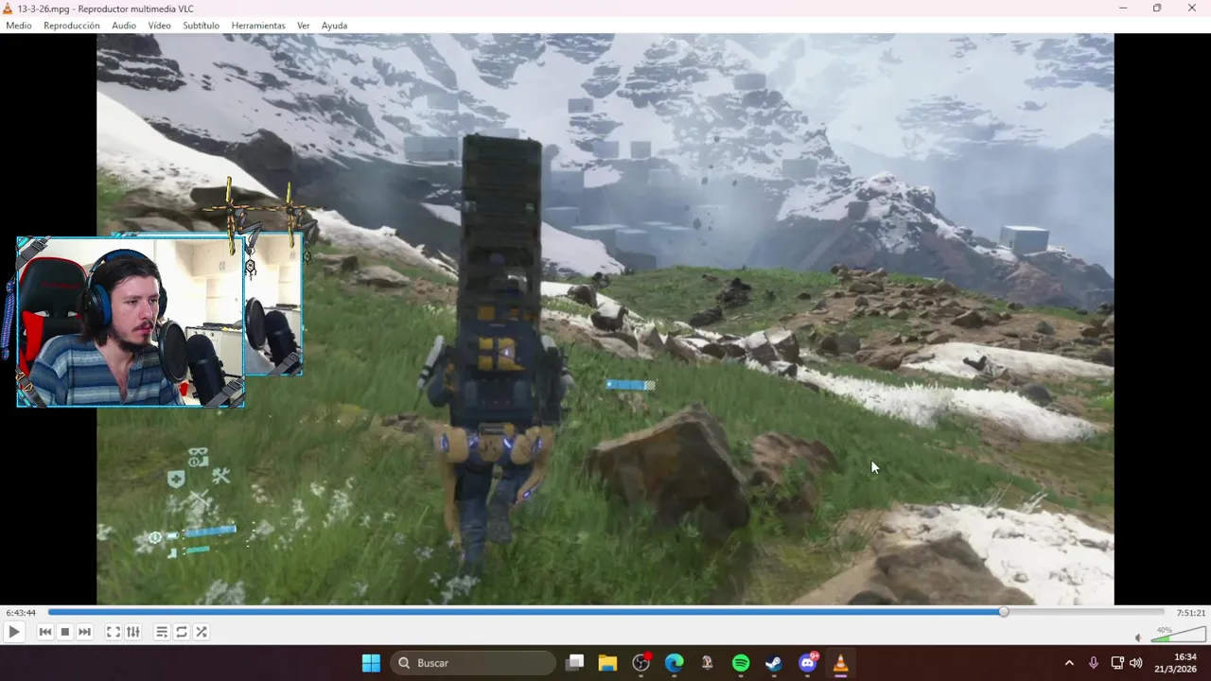Open OBS Studio from taskbar
This screenshot has width=1211, height=681.
pos(641,663)
